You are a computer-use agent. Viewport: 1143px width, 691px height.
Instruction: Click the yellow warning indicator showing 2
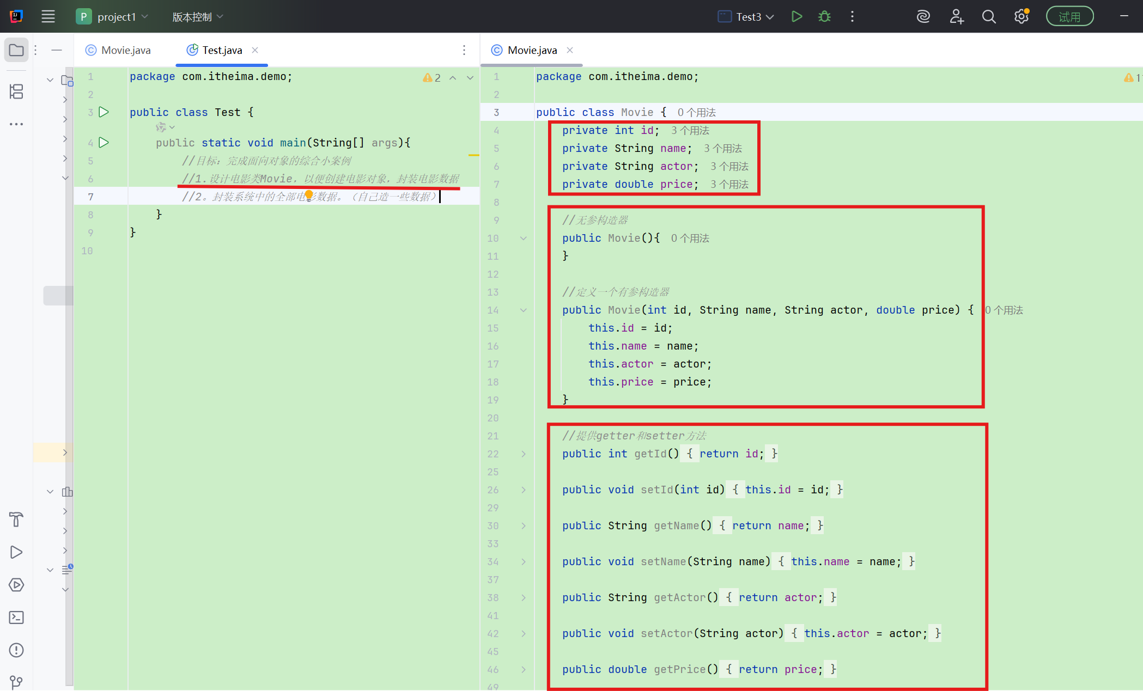pos(432,78)
